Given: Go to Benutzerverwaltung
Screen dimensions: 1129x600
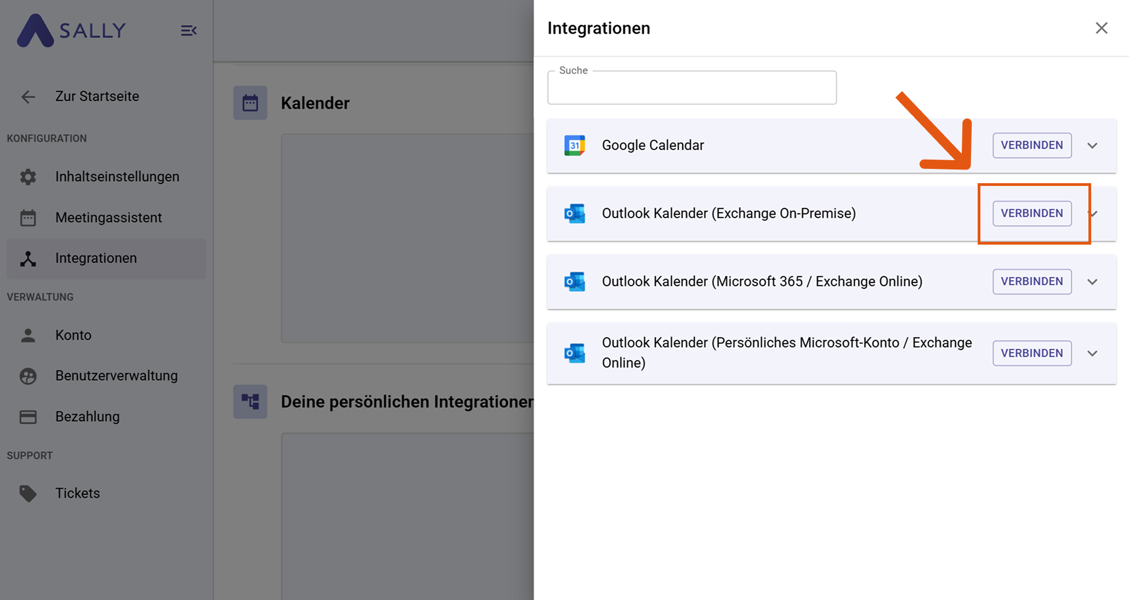Looking at the screenshot, I should click(x=116, y=376).
